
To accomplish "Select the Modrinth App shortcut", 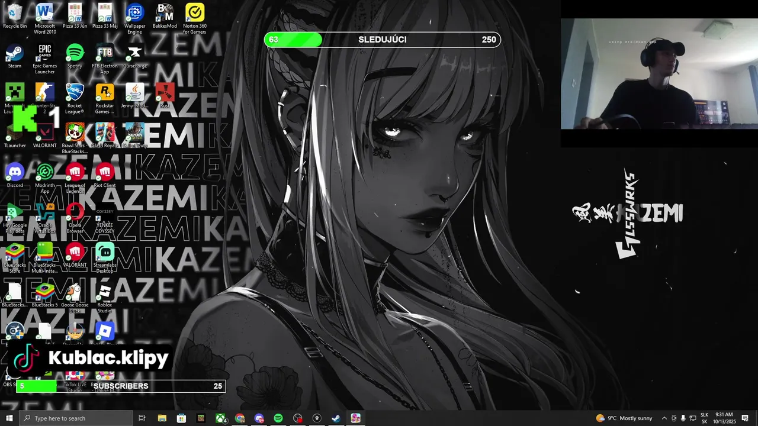I will coord(45,178).
